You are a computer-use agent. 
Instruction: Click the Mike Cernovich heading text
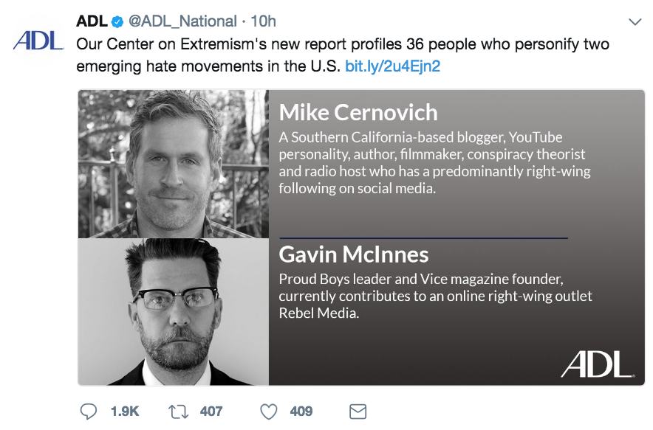(x=358, y=112)
